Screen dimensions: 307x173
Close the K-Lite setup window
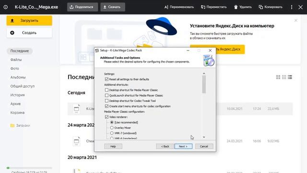tap(210, 50)
